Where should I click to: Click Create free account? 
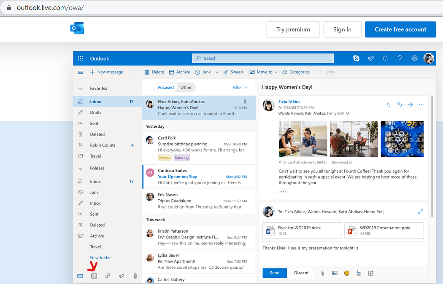[400, 29]
